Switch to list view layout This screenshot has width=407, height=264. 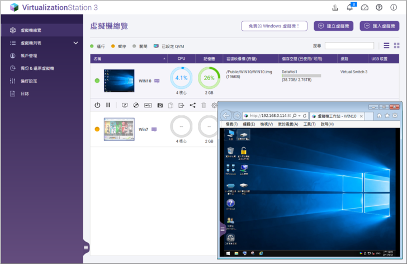387,45
